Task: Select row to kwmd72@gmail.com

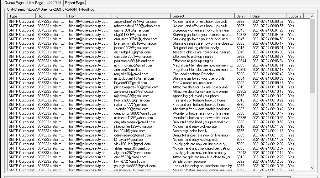Action: pos(159,161)
